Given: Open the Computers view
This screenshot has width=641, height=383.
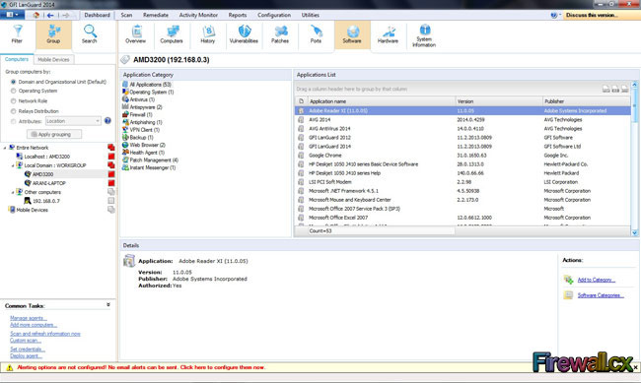Looking at the screenshot, I should (x=172, y=34).
